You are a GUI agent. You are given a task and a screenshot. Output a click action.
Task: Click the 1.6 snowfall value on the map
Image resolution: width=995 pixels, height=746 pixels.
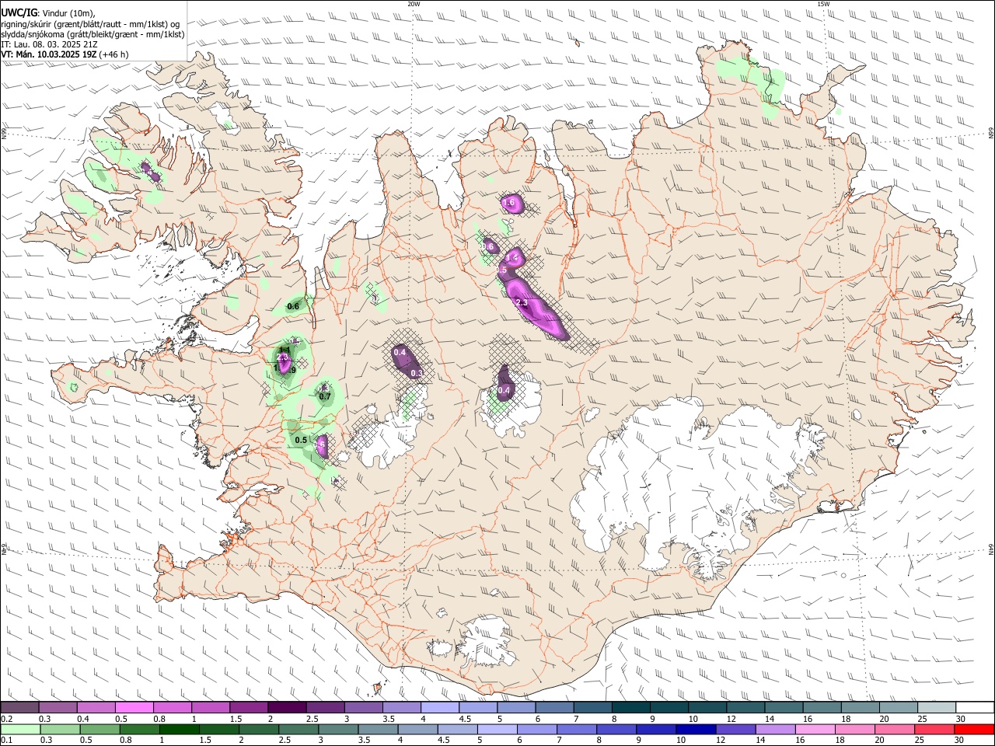point(509,203)
